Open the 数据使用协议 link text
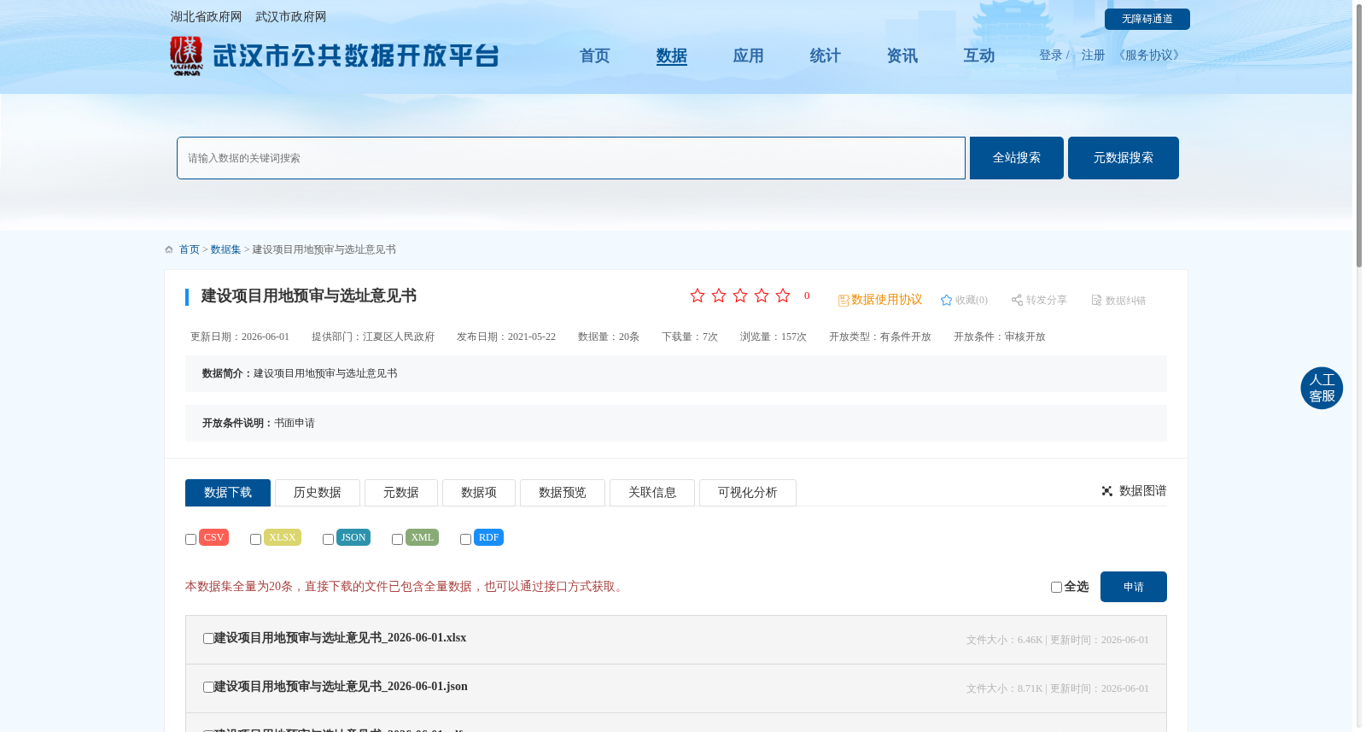 (887, 300)
